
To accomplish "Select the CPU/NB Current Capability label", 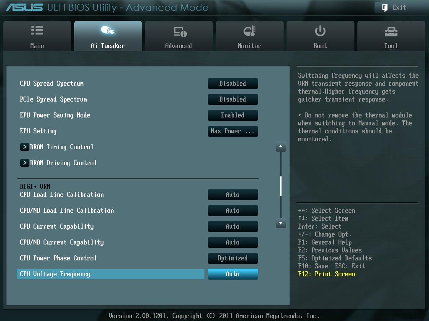I will click(62, 242).
